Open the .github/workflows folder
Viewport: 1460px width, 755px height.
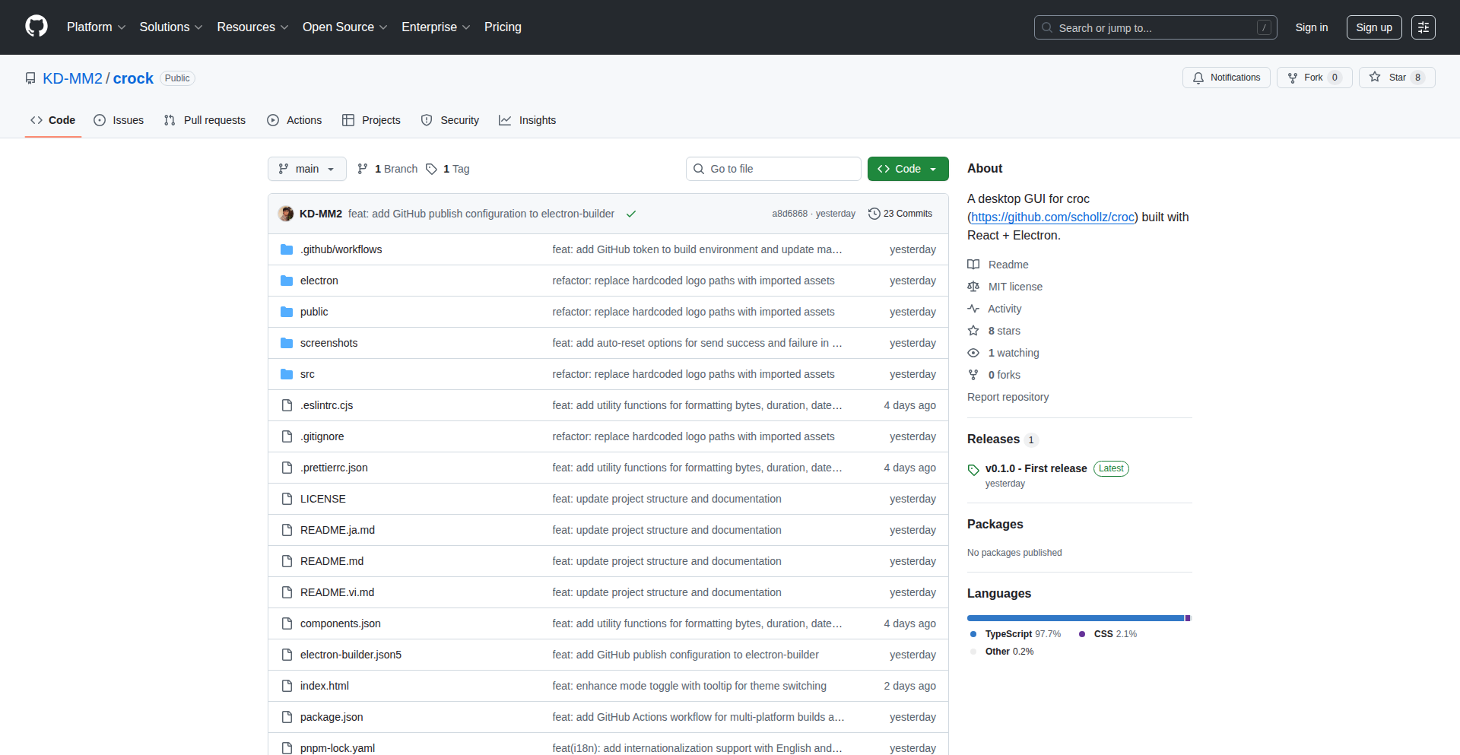[x=341, y=249]
